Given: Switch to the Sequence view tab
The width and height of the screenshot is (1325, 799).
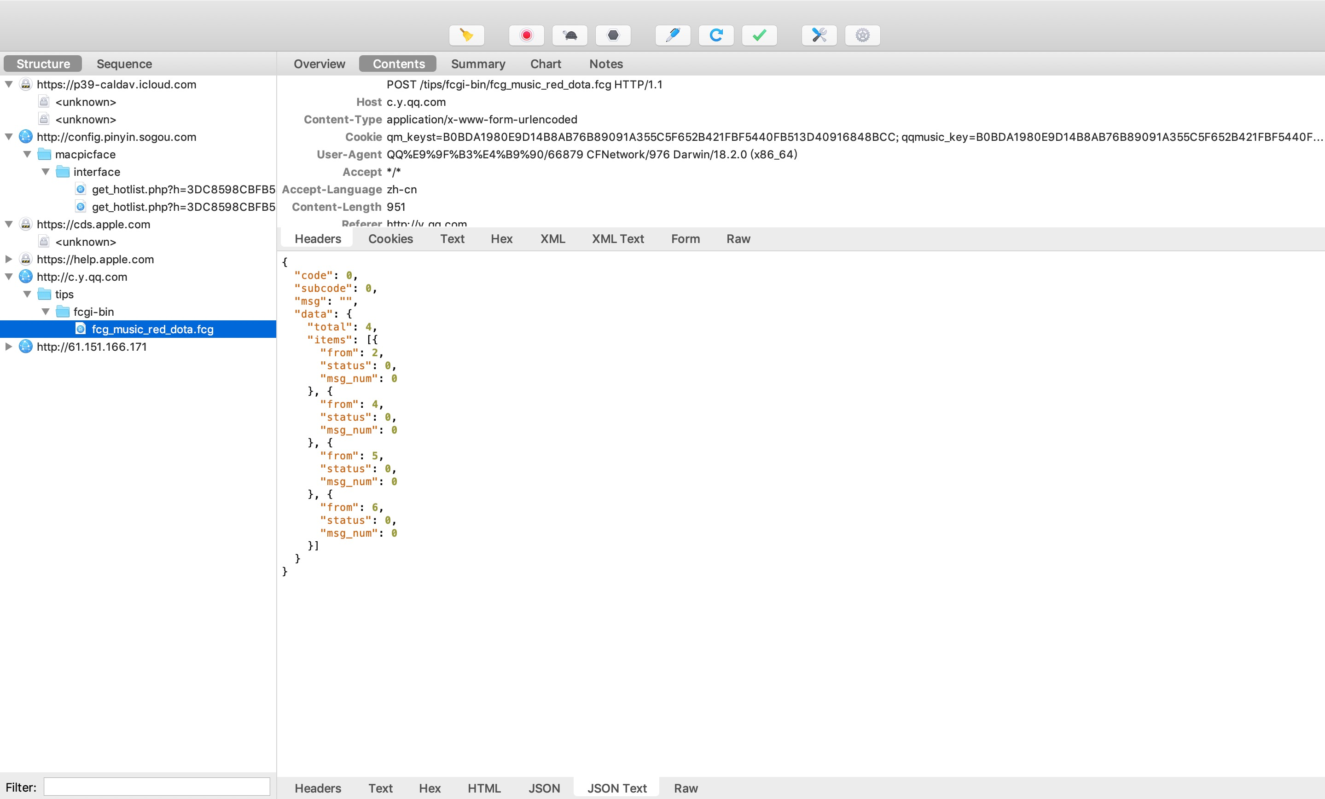Looking at the screenshot, I should [124, 64].
